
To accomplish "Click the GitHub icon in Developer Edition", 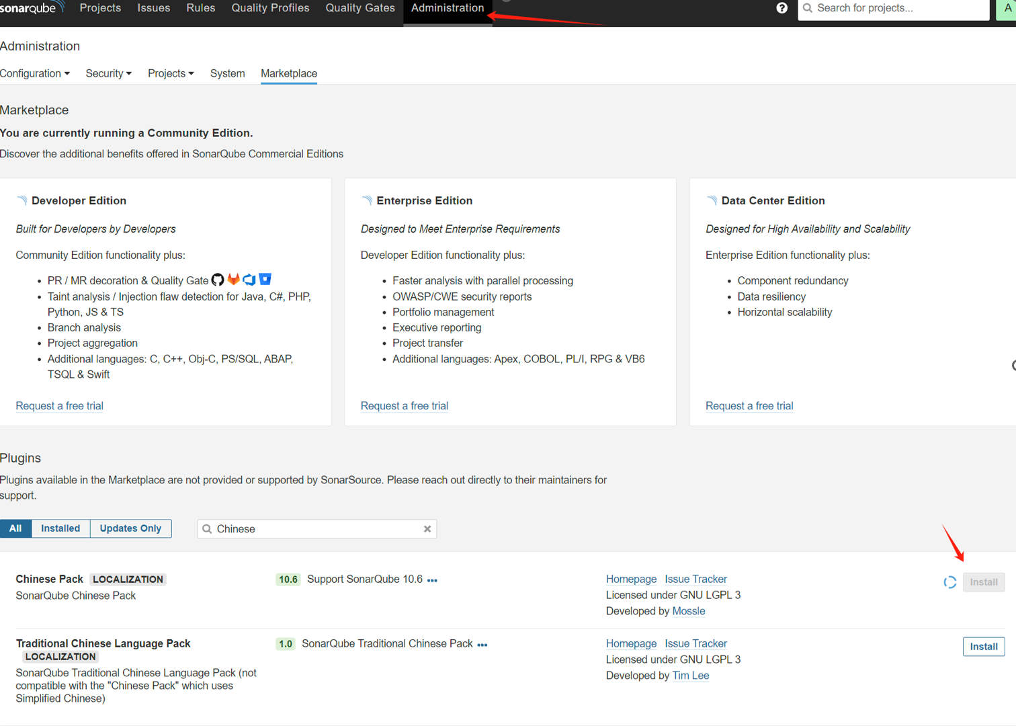I will (x=218, y=280).
